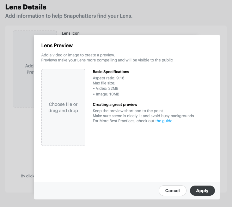Click the Max file size line
Image resolution: width=232 pixels, height=207 pixels.
pos(104,83)
